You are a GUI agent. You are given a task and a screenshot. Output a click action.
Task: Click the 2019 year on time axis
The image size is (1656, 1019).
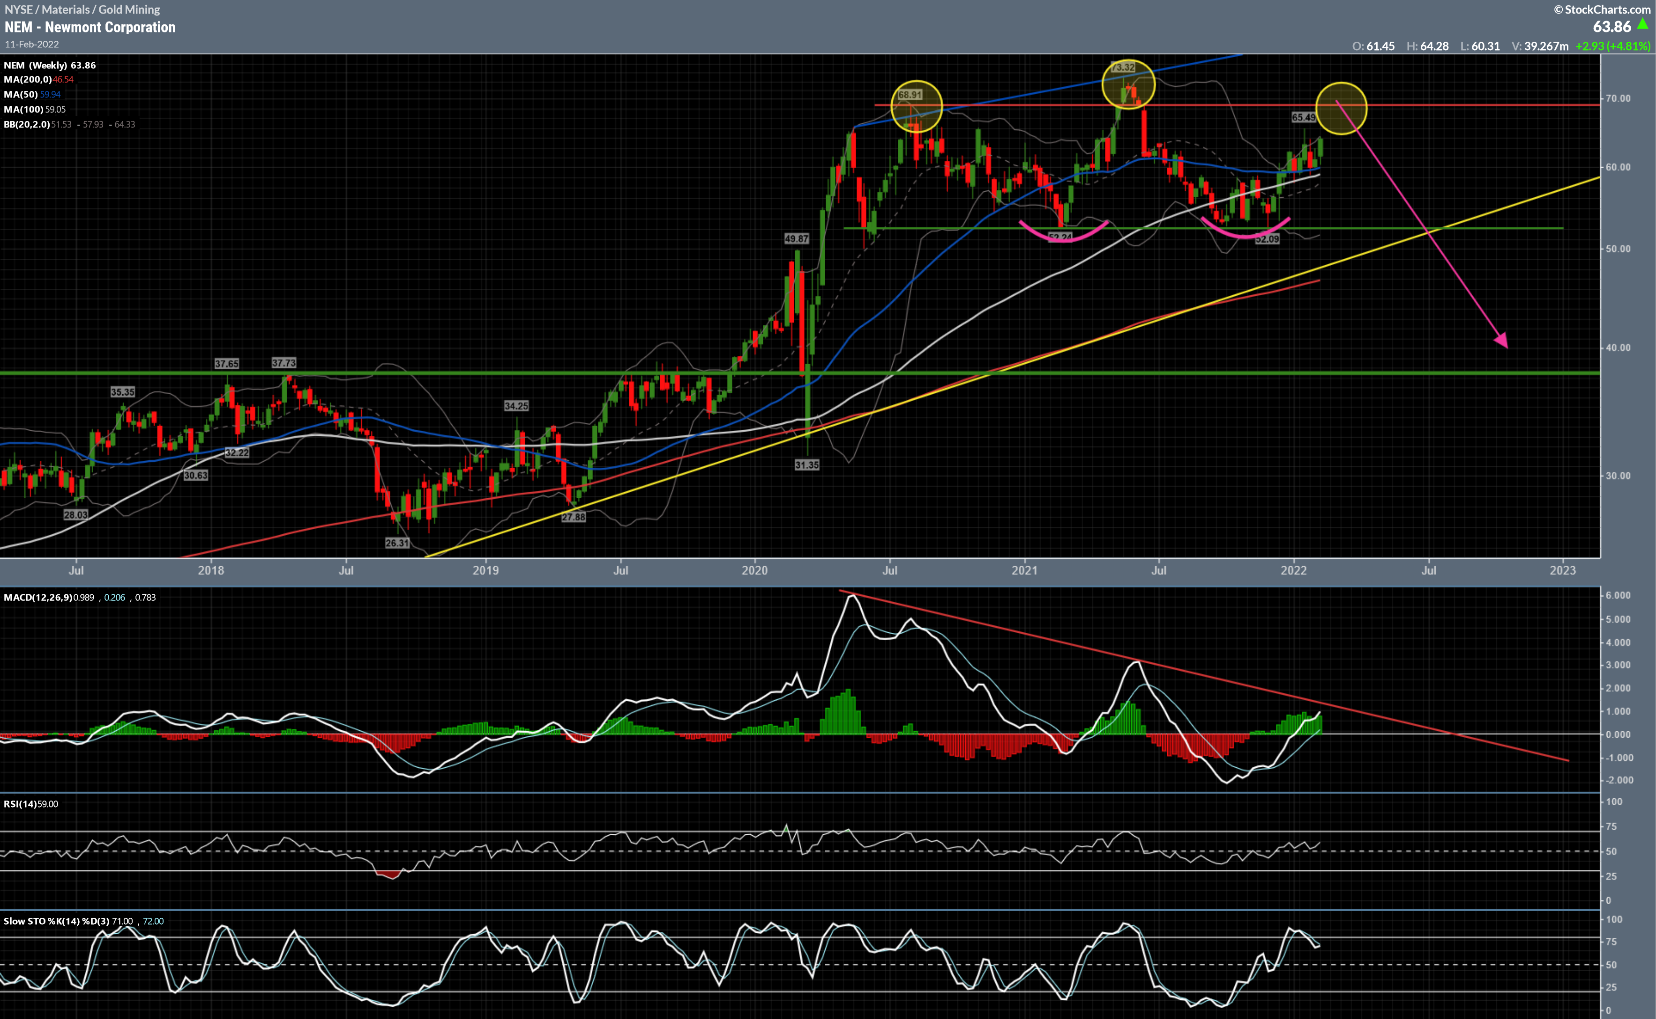click(486, 570)
